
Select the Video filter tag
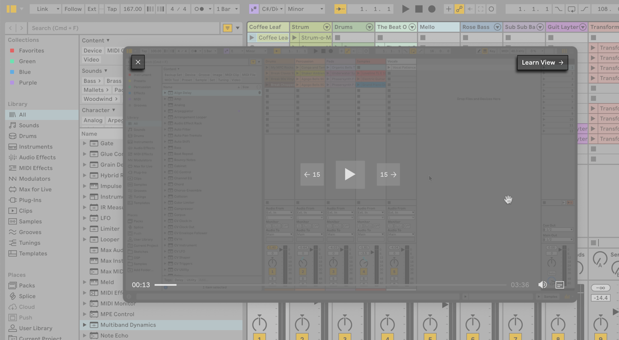pos(91,60)
